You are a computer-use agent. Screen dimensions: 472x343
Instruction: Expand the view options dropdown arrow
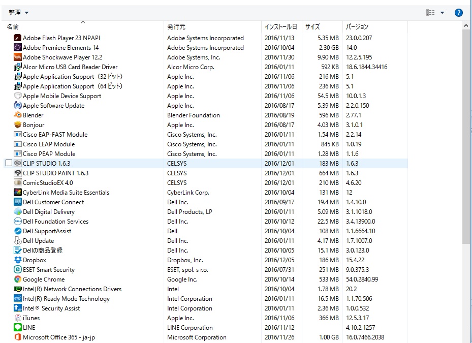[442, 13]
